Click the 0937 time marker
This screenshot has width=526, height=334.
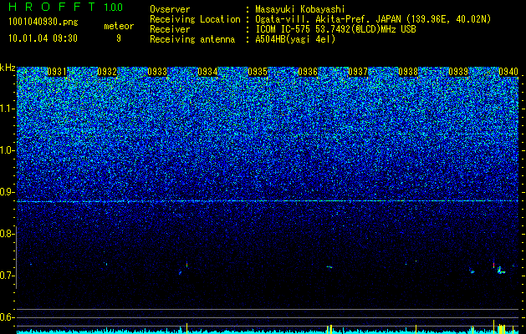[x=358, y=72]
